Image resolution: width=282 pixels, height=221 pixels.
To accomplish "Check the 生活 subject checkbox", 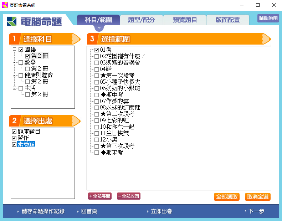I will (21, 88).
